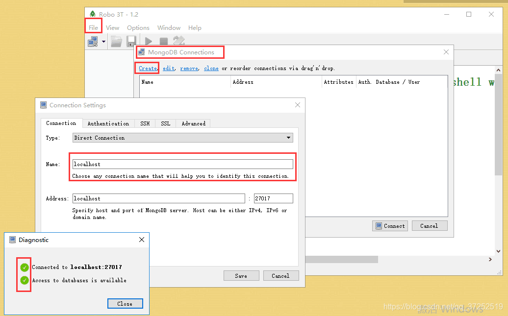Screen dimensions: 508x316
Task: Click the Close button in Diagnostic
Action: tap(125, 304)
